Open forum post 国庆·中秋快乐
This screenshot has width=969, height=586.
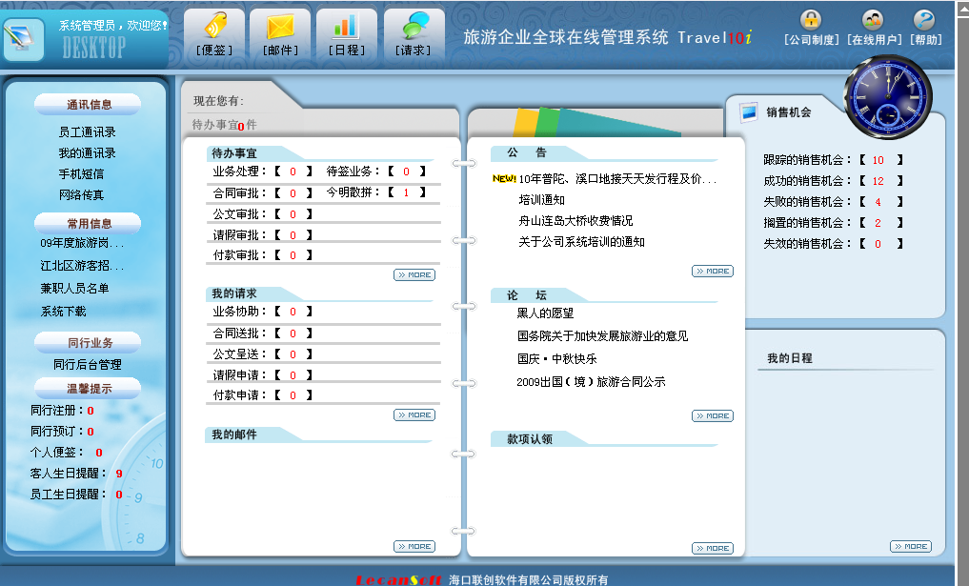point(556,359)
